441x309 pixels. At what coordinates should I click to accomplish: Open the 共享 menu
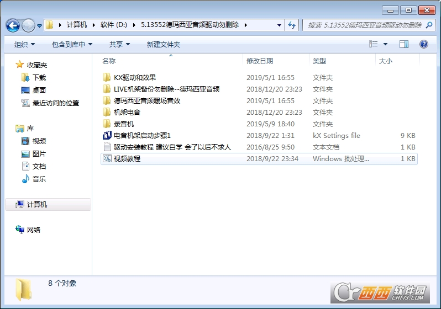coord(119,44)
